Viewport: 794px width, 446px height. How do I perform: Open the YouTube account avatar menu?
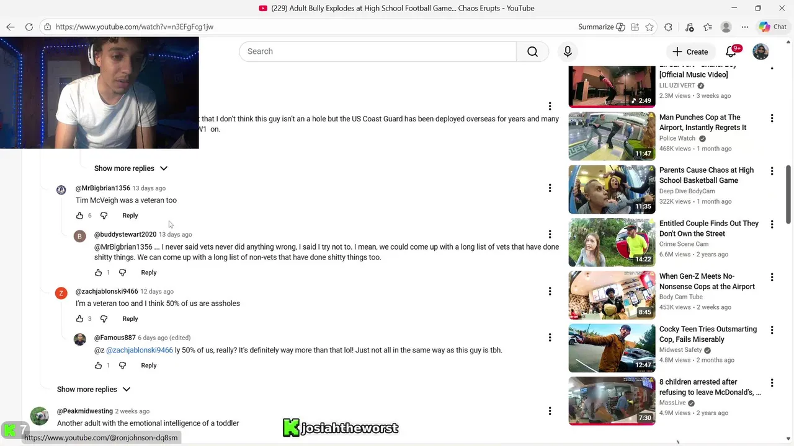(x=761, y=51)
